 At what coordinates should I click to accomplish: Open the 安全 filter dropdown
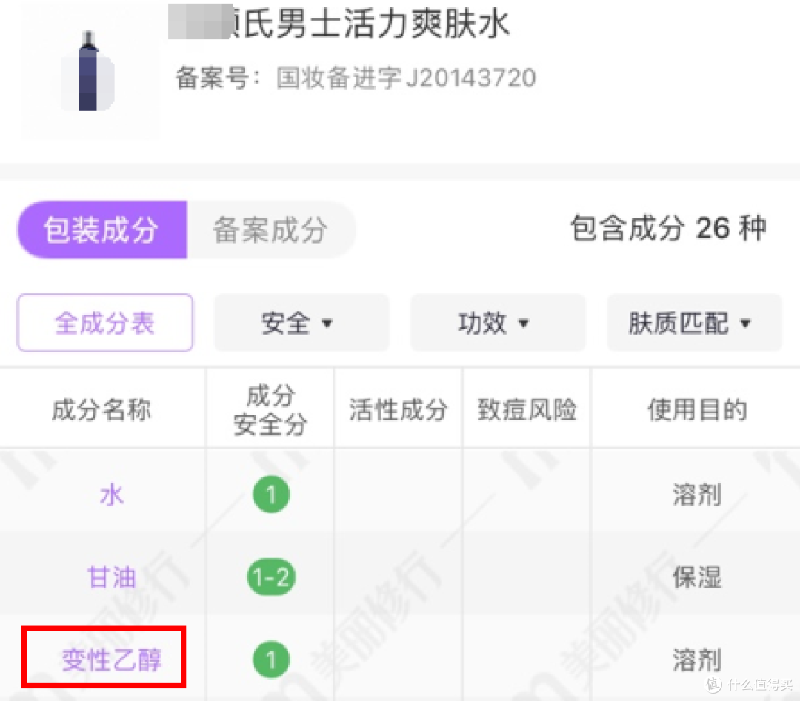coord(301,323)
